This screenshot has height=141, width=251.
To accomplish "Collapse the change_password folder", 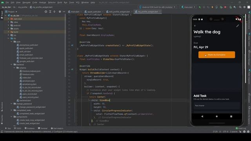I will click(11, 104).
